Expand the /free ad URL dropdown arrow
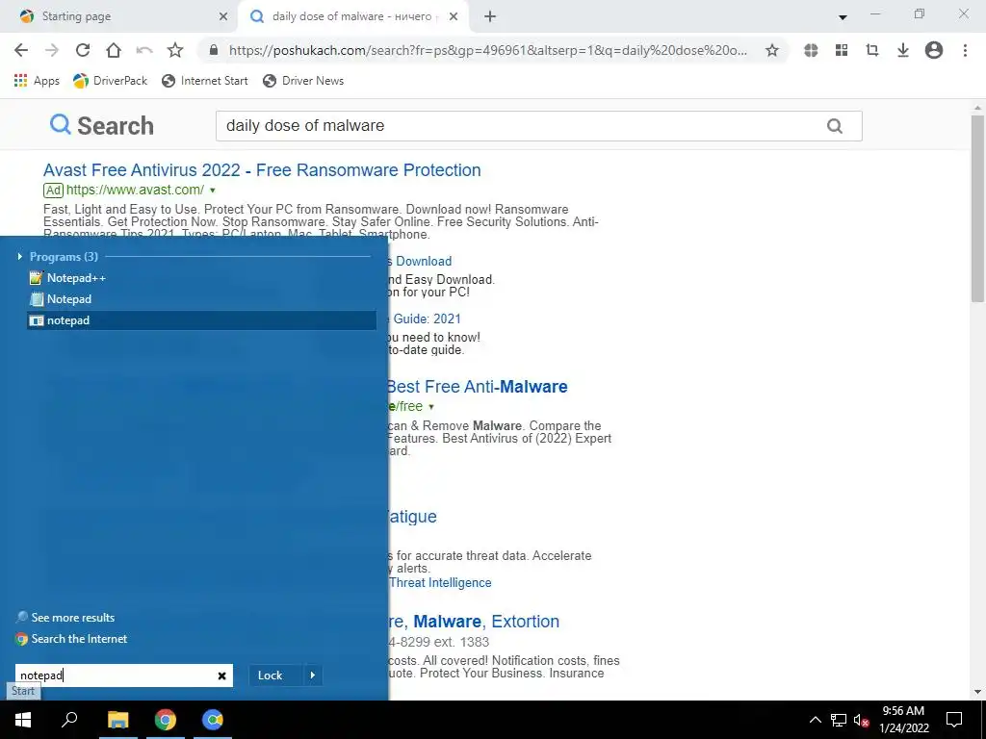 tap(430, 407)
